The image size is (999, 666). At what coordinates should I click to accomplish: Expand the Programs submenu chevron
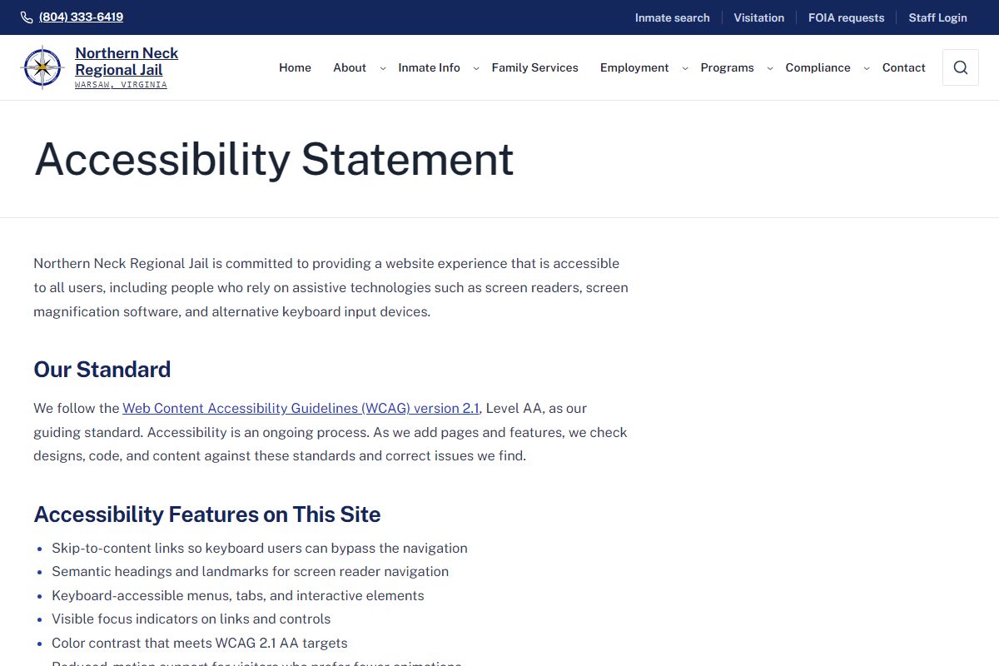pos(770,68)
